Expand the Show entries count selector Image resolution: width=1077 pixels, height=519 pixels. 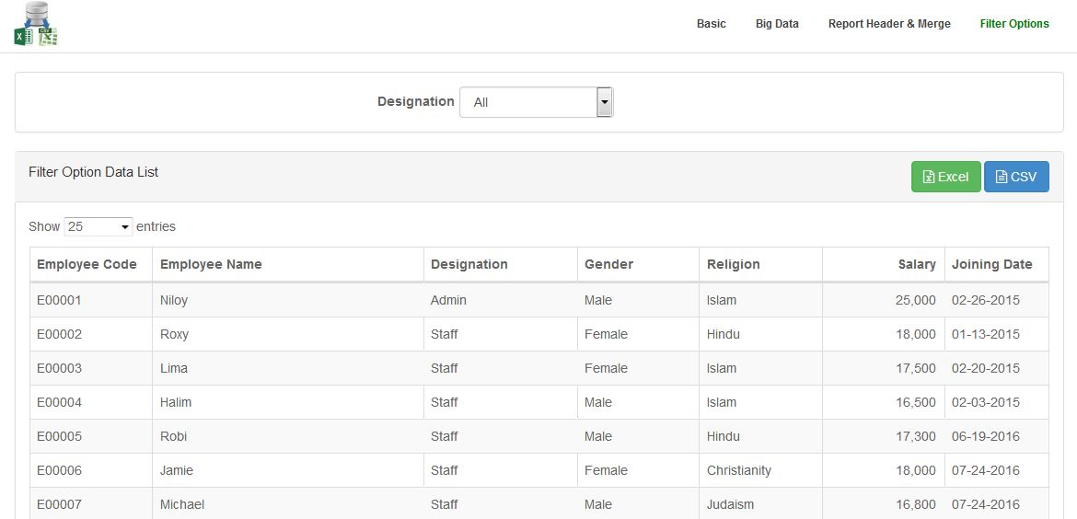point(98,226)
